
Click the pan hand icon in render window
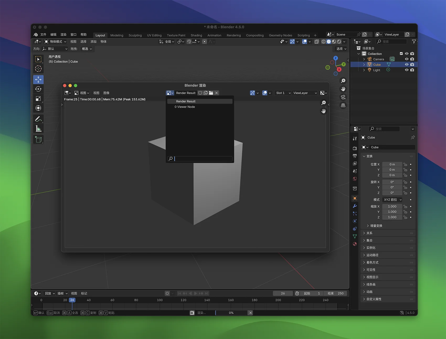(x=323, y=111)
